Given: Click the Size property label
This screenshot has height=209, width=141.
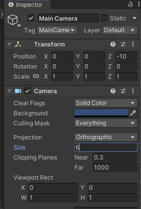Looking at the screenshot, I should pyautogui.click(x=19, y=147).
